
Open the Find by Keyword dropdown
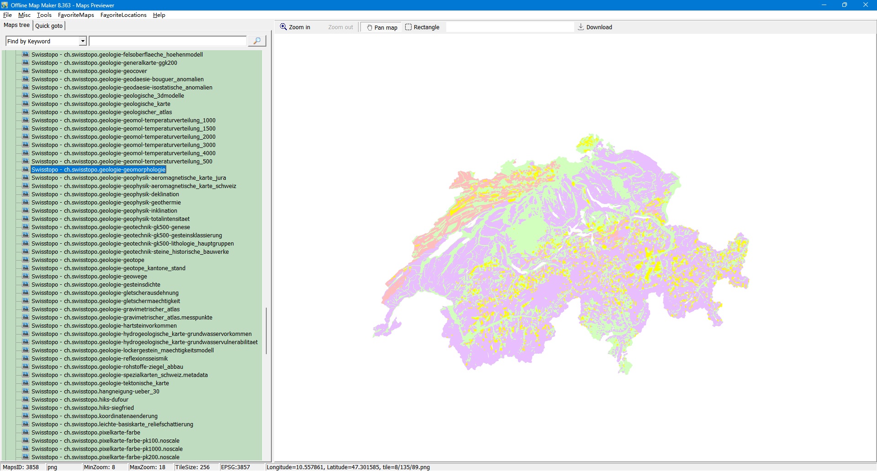[83, 41]
